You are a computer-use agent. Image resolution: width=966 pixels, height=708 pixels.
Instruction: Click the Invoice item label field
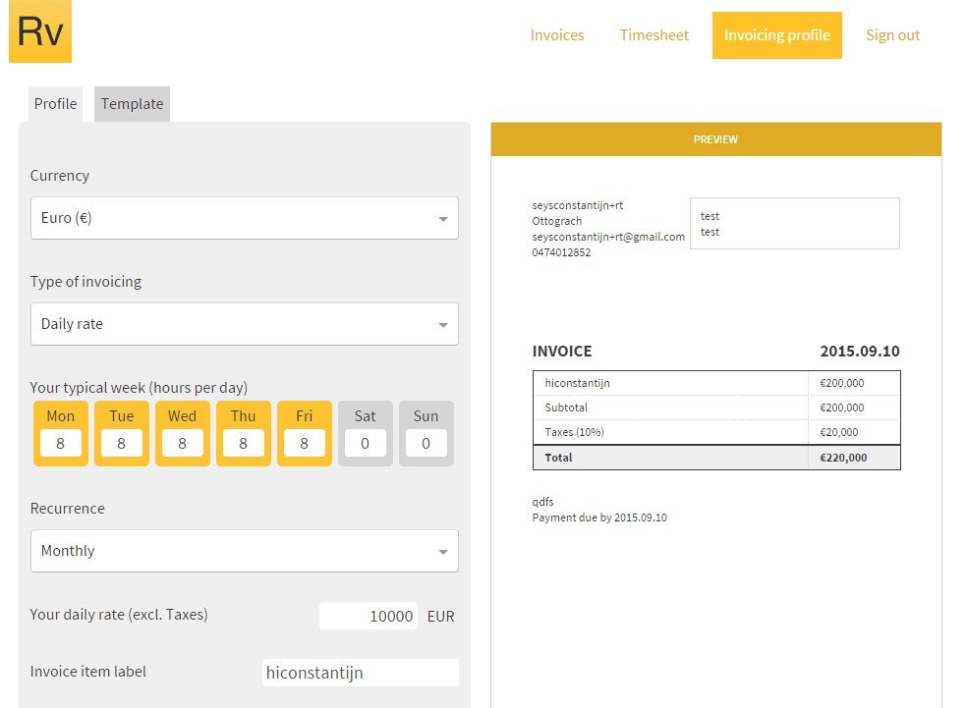(x=361, y=673)
